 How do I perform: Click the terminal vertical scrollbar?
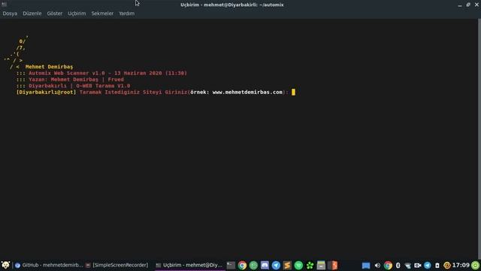coord(479,139)
